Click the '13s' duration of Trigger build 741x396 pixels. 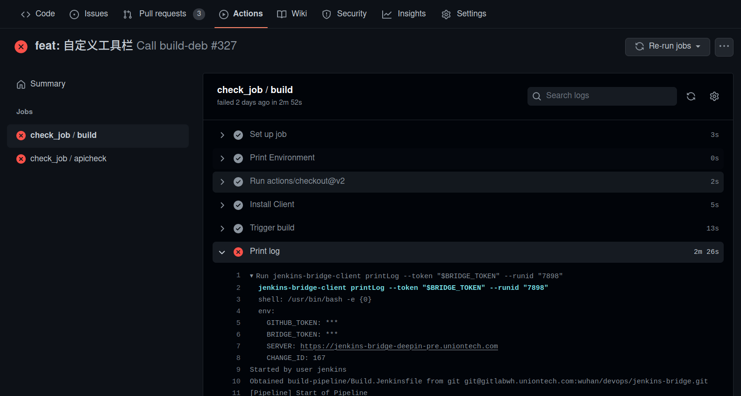click(712, 228)
